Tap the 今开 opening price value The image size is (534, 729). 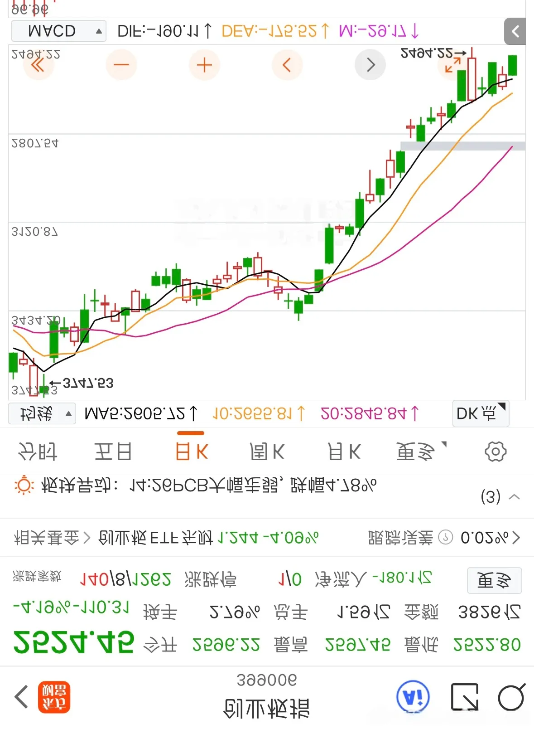coord(226,645)
